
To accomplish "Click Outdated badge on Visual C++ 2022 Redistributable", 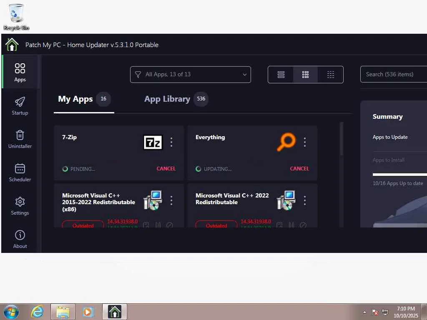I will 216,225.
